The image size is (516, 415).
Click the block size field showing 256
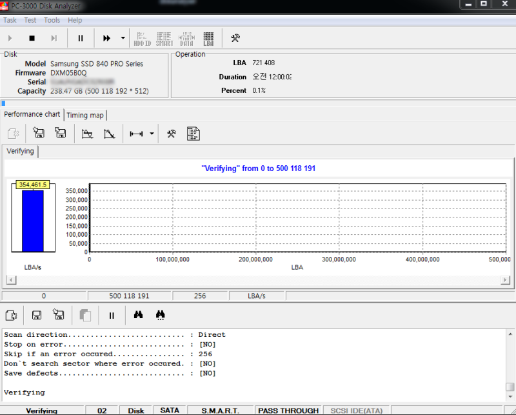pyautogui.click(x=200, y=296)
